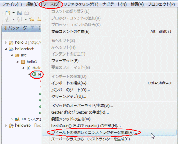
Task: Select the src source folder icon
Action: [17, 55]
